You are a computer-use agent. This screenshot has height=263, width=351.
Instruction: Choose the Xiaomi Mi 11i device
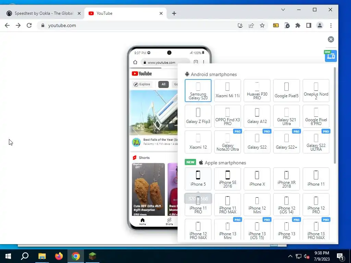pos(228,90)
